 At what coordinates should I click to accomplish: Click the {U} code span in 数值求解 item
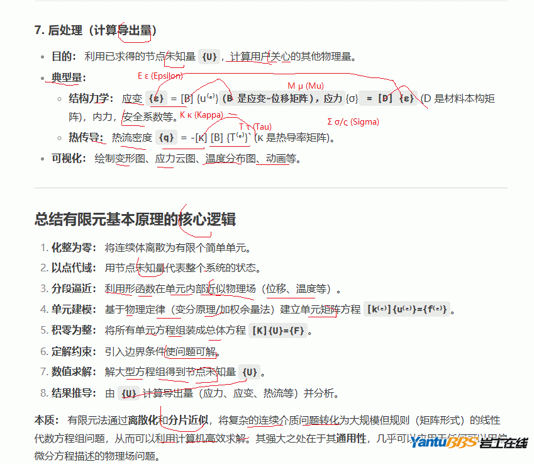click(x=250, y=372)
